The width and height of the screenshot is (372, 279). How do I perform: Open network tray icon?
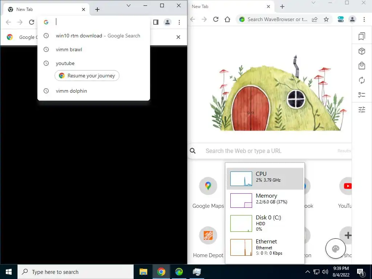pos(316,272)
